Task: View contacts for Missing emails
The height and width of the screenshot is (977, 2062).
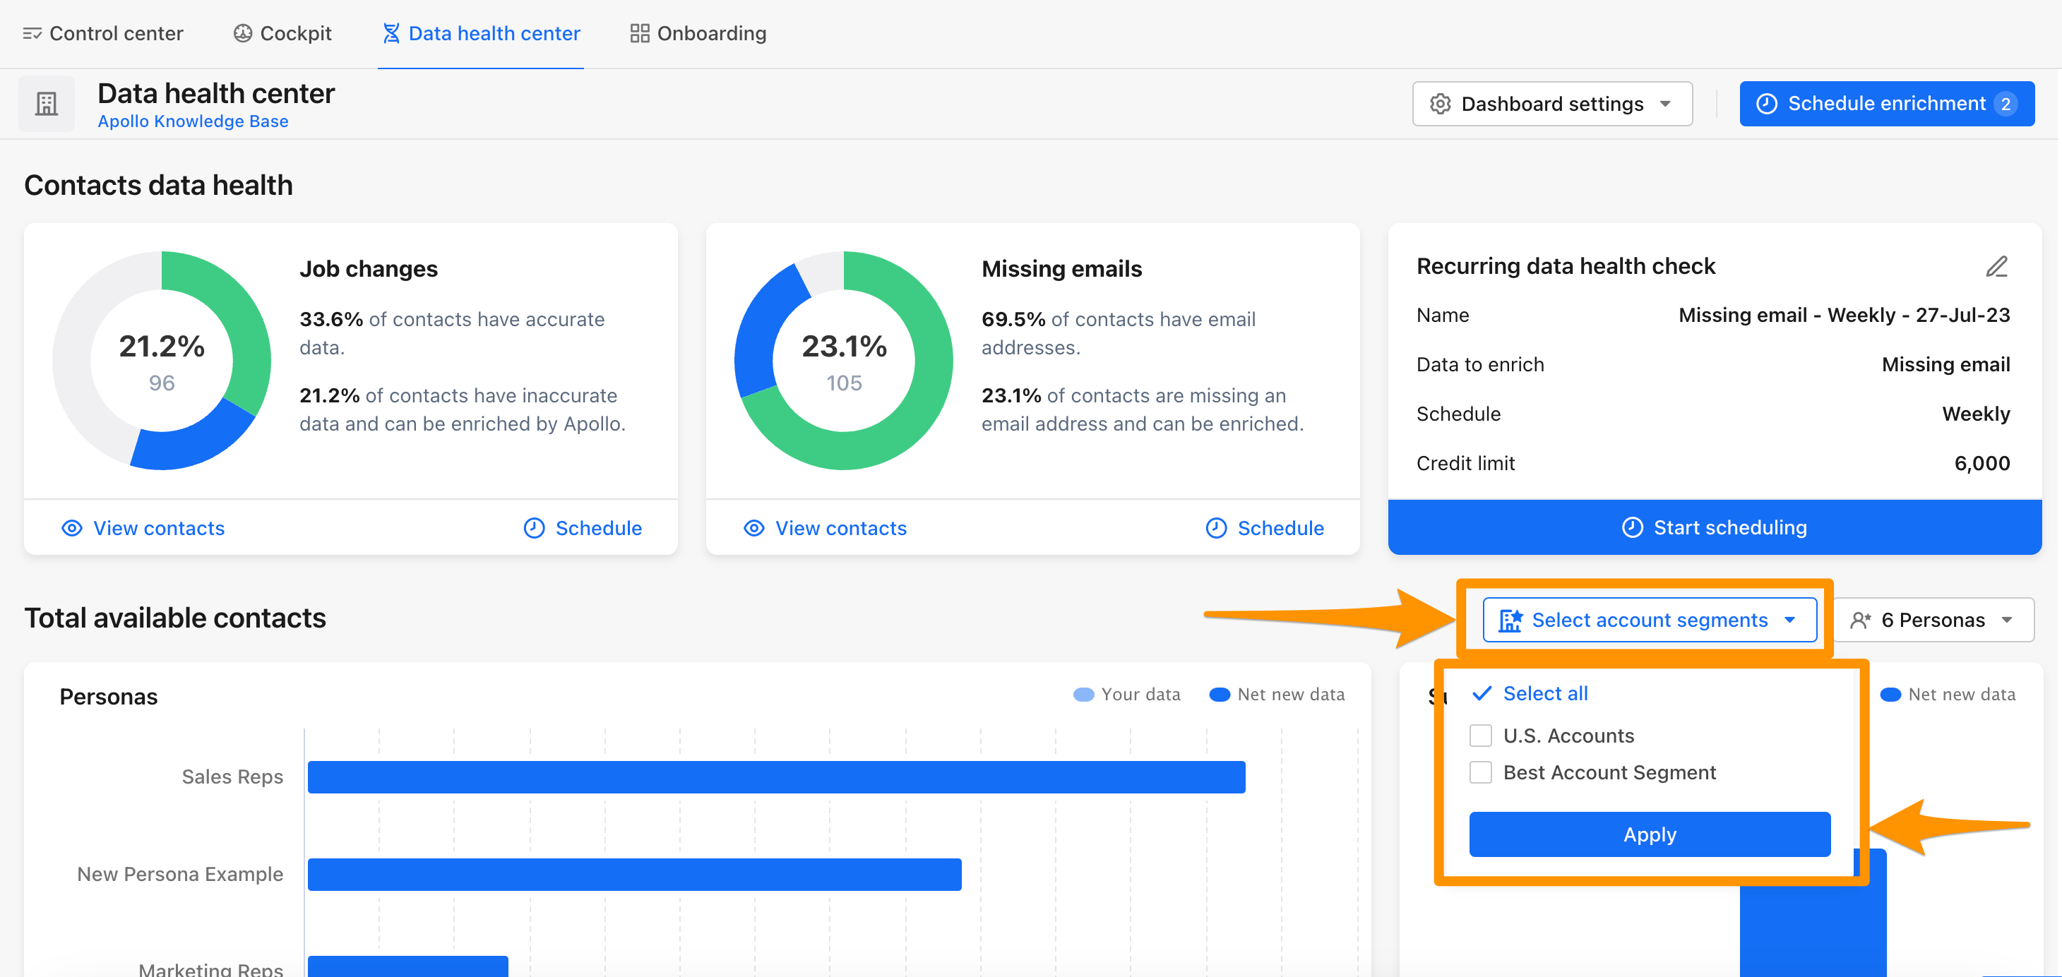Action: click(826, 528)
